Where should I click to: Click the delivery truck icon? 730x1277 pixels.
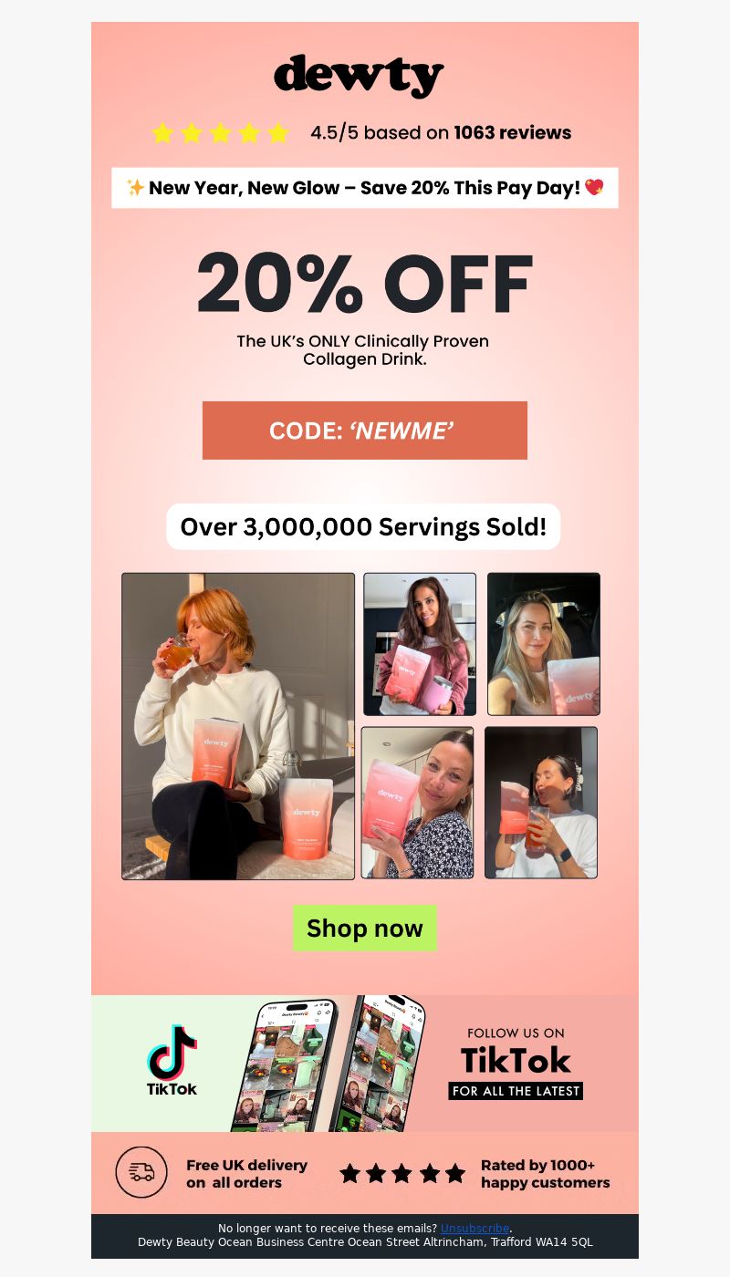141,1172
